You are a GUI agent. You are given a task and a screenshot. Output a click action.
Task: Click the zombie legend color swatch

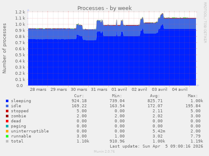coord(7,116)
